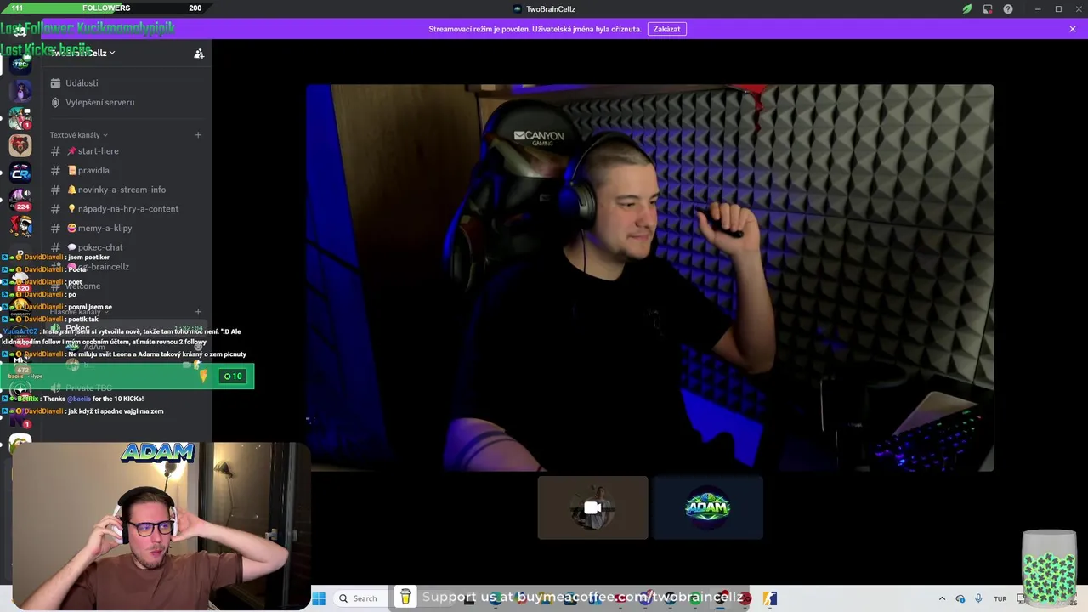This screenshot has height=612, width=1088.
Task: Collapse the Textové kanály category
Action: click(78, 135)
